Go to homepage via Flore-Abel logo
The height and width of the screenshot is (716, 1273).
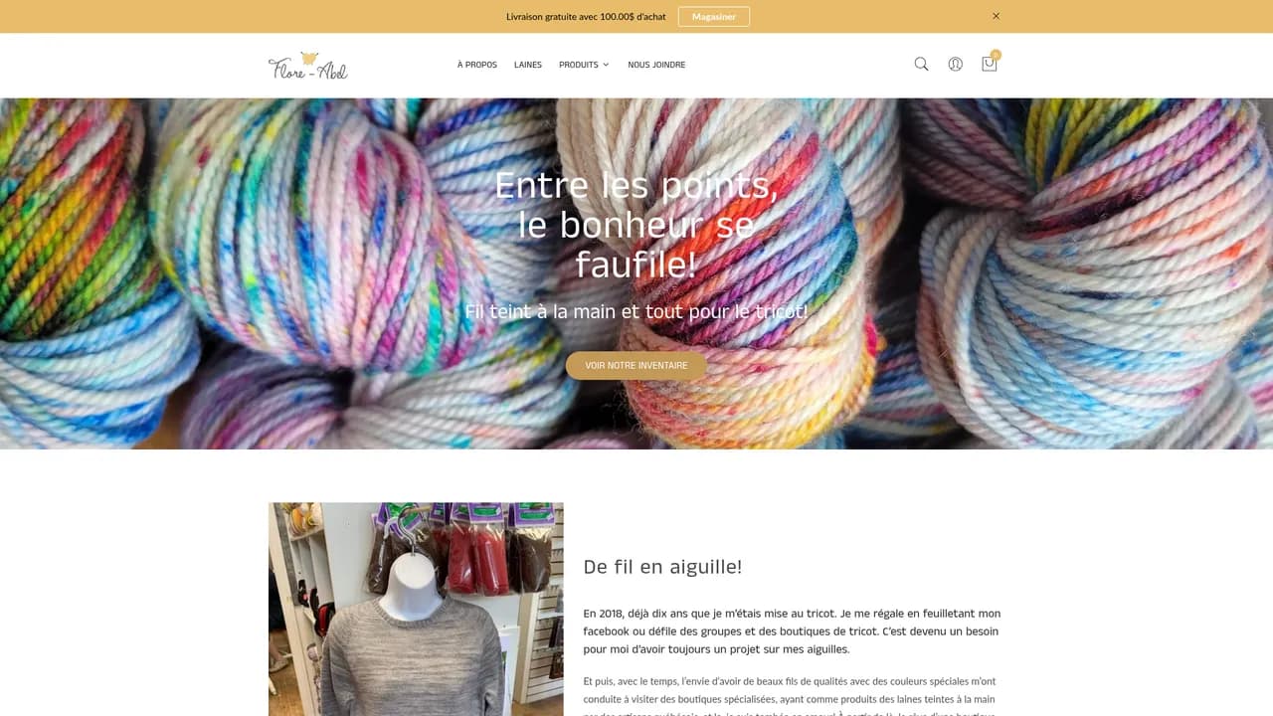(308, 66)
